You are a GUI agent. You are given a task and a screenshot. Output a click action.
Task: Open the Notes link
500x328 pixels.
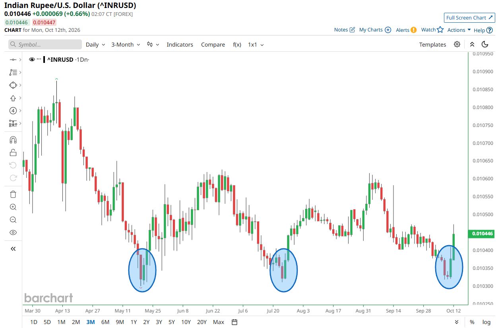point(344,30)
